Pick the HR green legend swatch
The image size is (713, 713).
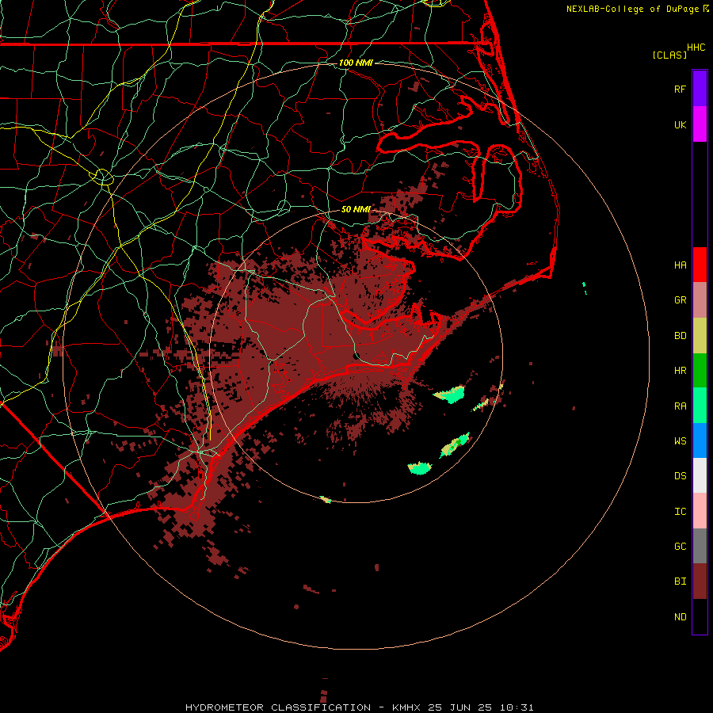click(700, 371)
